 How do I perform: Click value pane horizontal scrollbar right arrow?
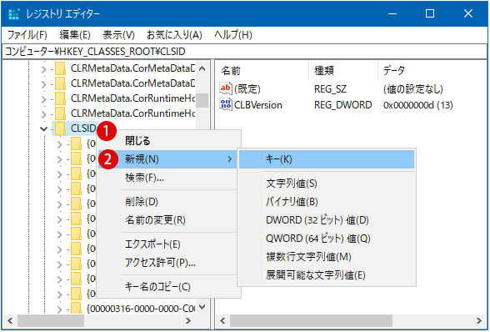pyautogui.click(x=479, y=320)
